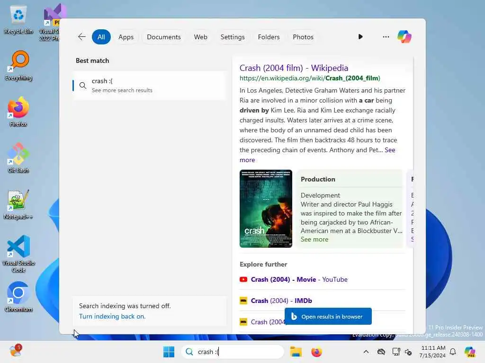Select the Chromium desktop shortcut
Screen dimensions: 485x363
coord(18,297)
